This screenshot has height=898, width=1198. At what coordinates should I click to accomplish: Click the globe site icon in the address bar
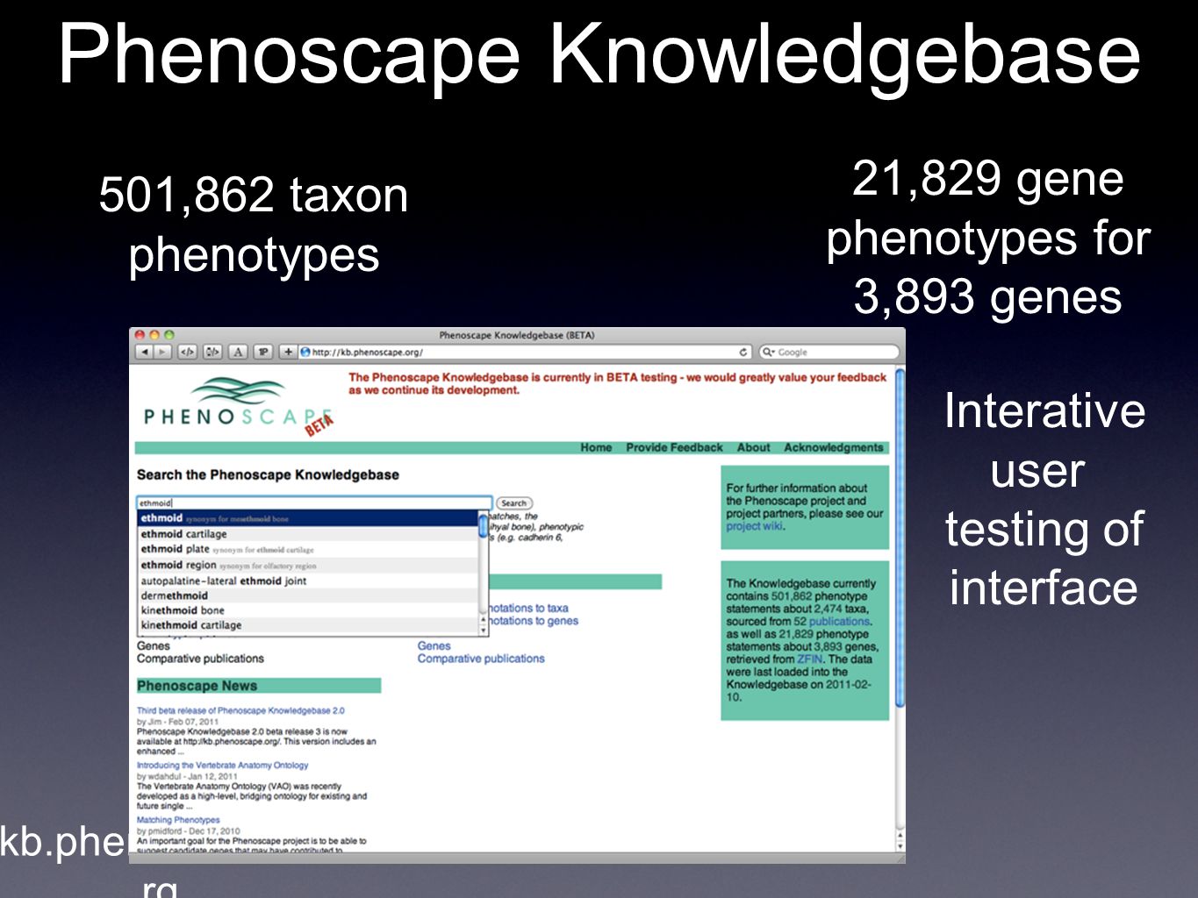[x=305, y=352]
